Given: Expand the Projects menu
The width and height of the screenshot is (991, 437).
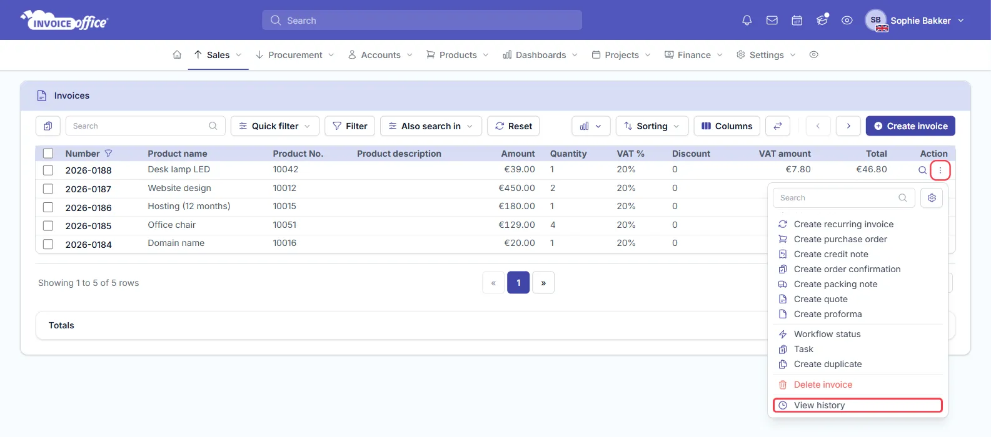Looking at the screenshot, I should pos(621,55).
